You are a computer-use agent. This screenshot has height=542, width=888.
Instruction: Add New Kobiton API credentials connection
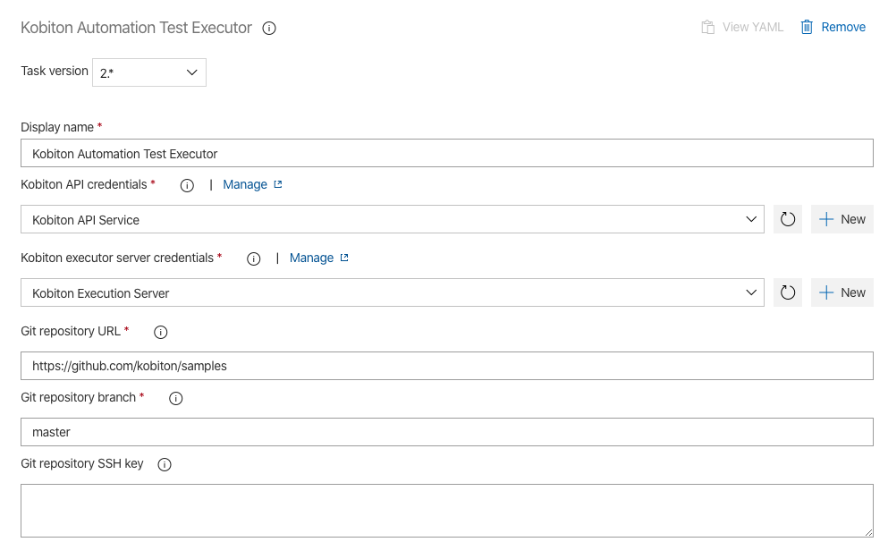click(x=842, y=219)
